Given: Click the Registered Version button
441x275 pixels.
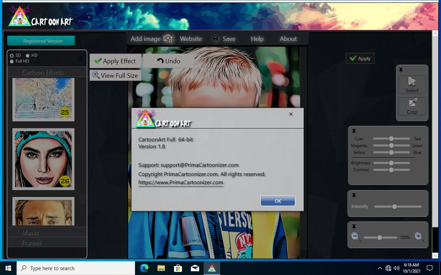Looking at the screenshot, I should coord(41,41).
